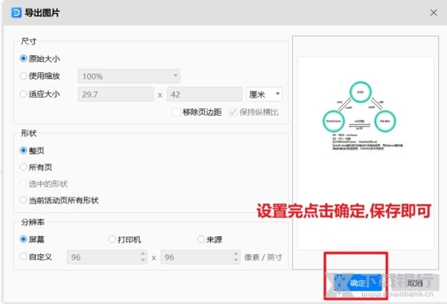Increase the second 96 resolution value
The width and height of the screenshot is (447, 304).
coord(236,253)
